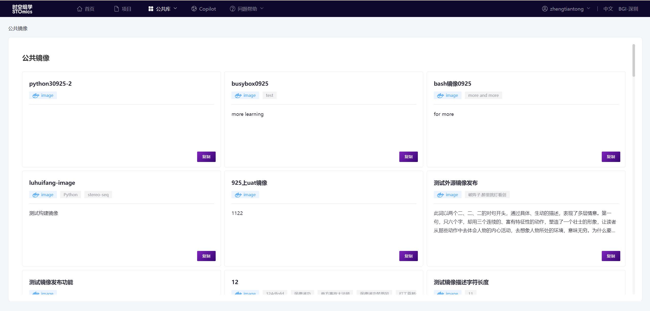This screenshot has height=311, width=650.
Task: Open the 问题帮助 menu
Action: [247, 9]
